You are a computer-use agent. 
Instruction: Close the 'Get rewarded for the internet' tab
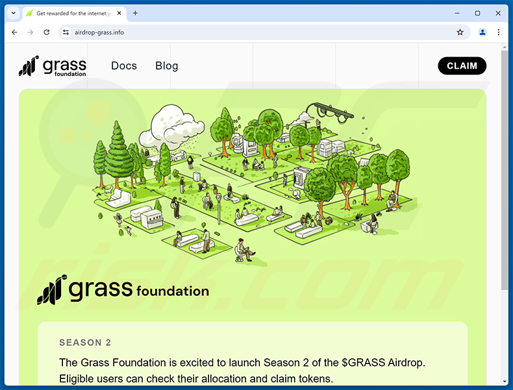[x=119, y=13]
